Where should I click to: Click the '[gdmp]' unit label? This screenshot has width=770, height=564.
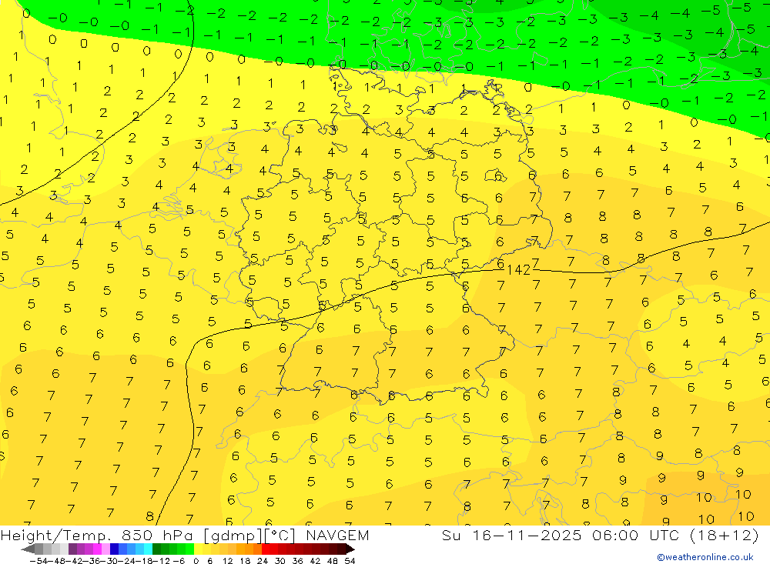233,536
